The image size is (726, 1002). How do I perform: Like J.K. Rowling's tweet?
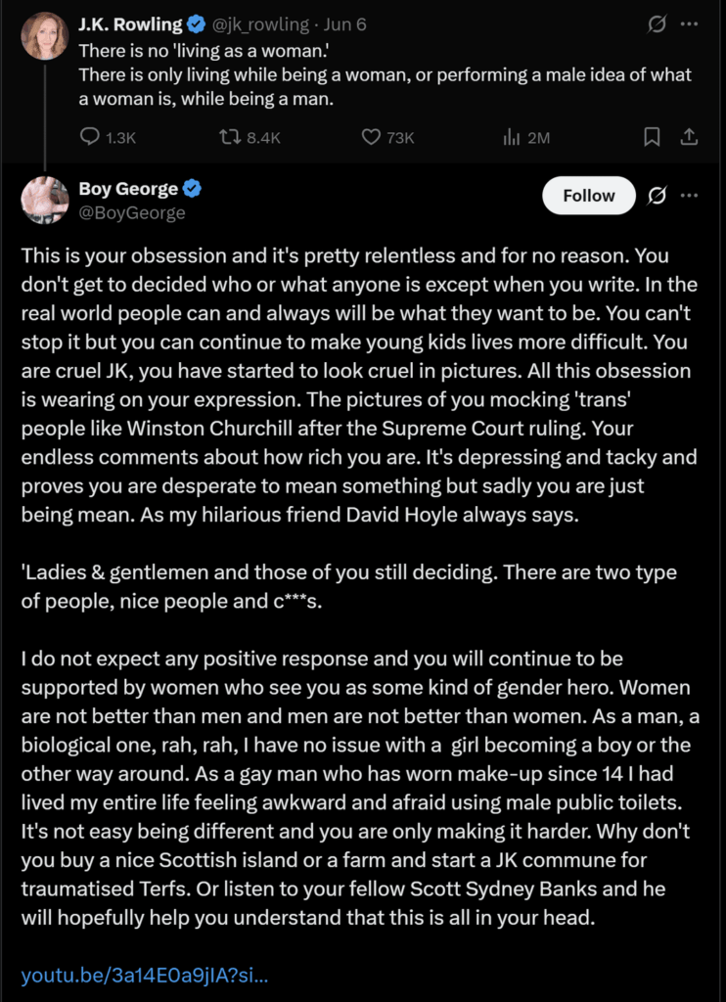387,137
